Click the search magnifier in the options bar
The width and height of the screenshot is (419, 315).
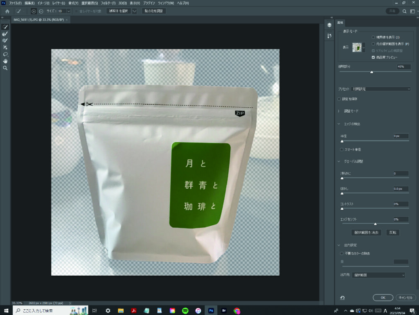click(405, 11)
